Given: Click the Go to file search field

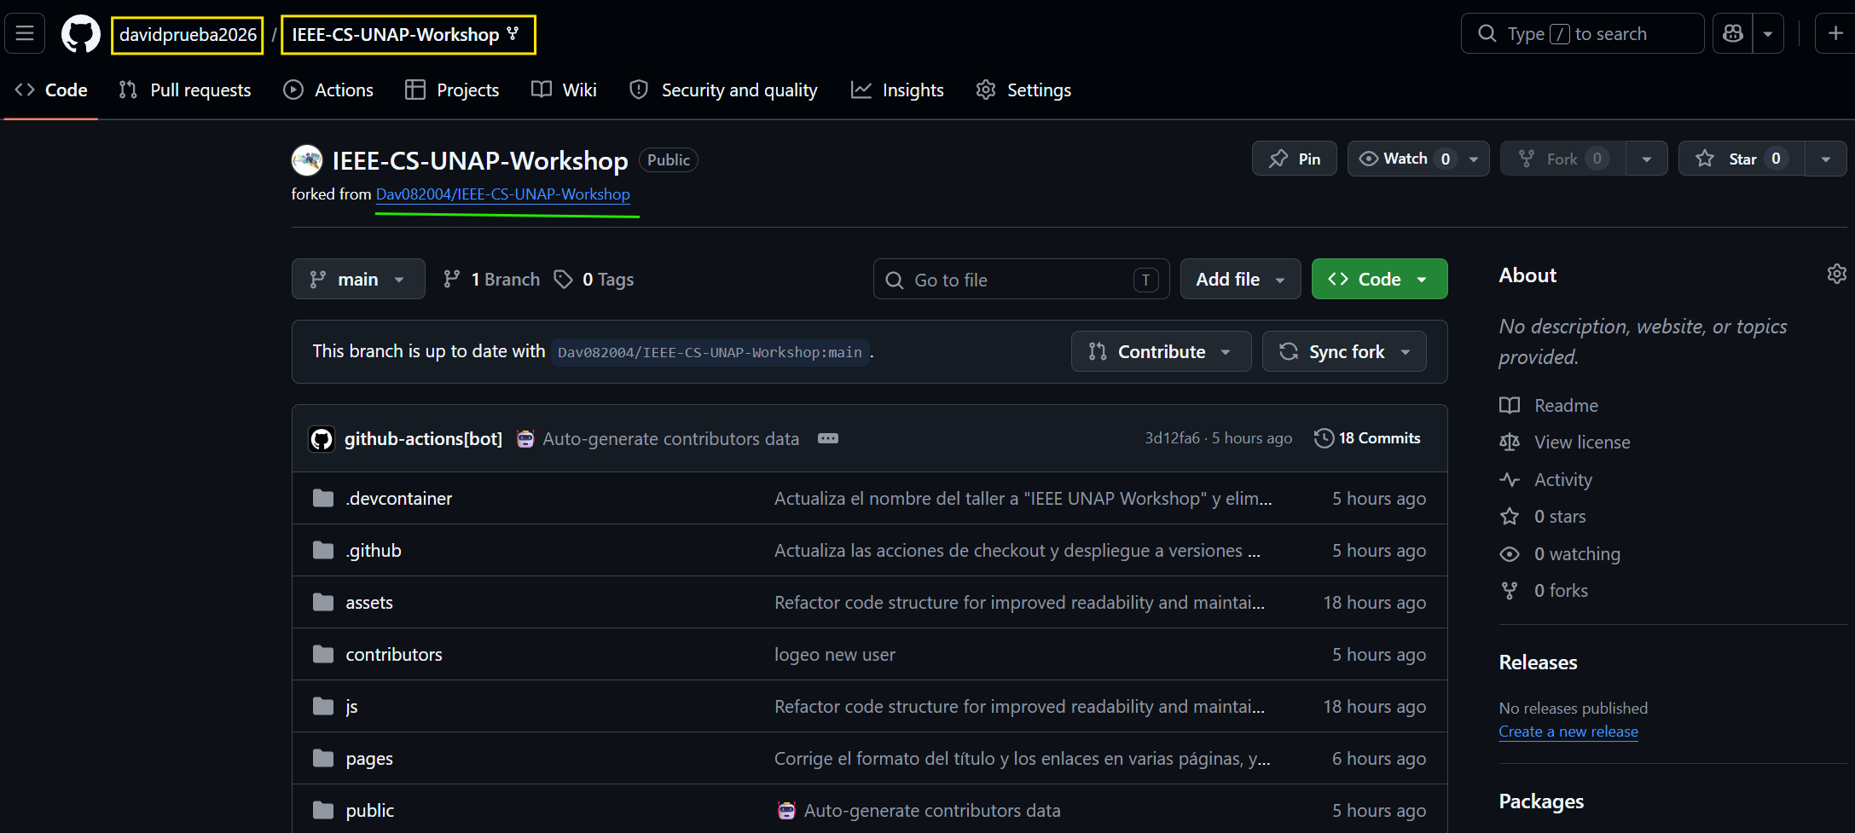Looking at the screenshot, I should (x=1021, y=280).
